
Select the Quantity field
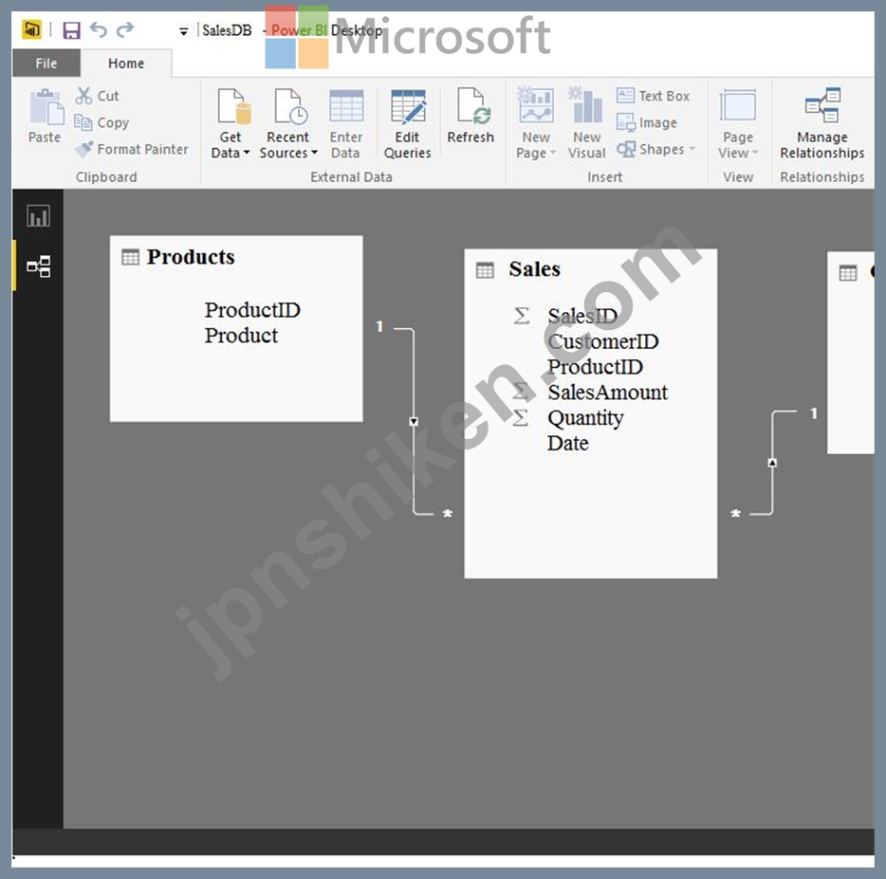coord(585,418)
